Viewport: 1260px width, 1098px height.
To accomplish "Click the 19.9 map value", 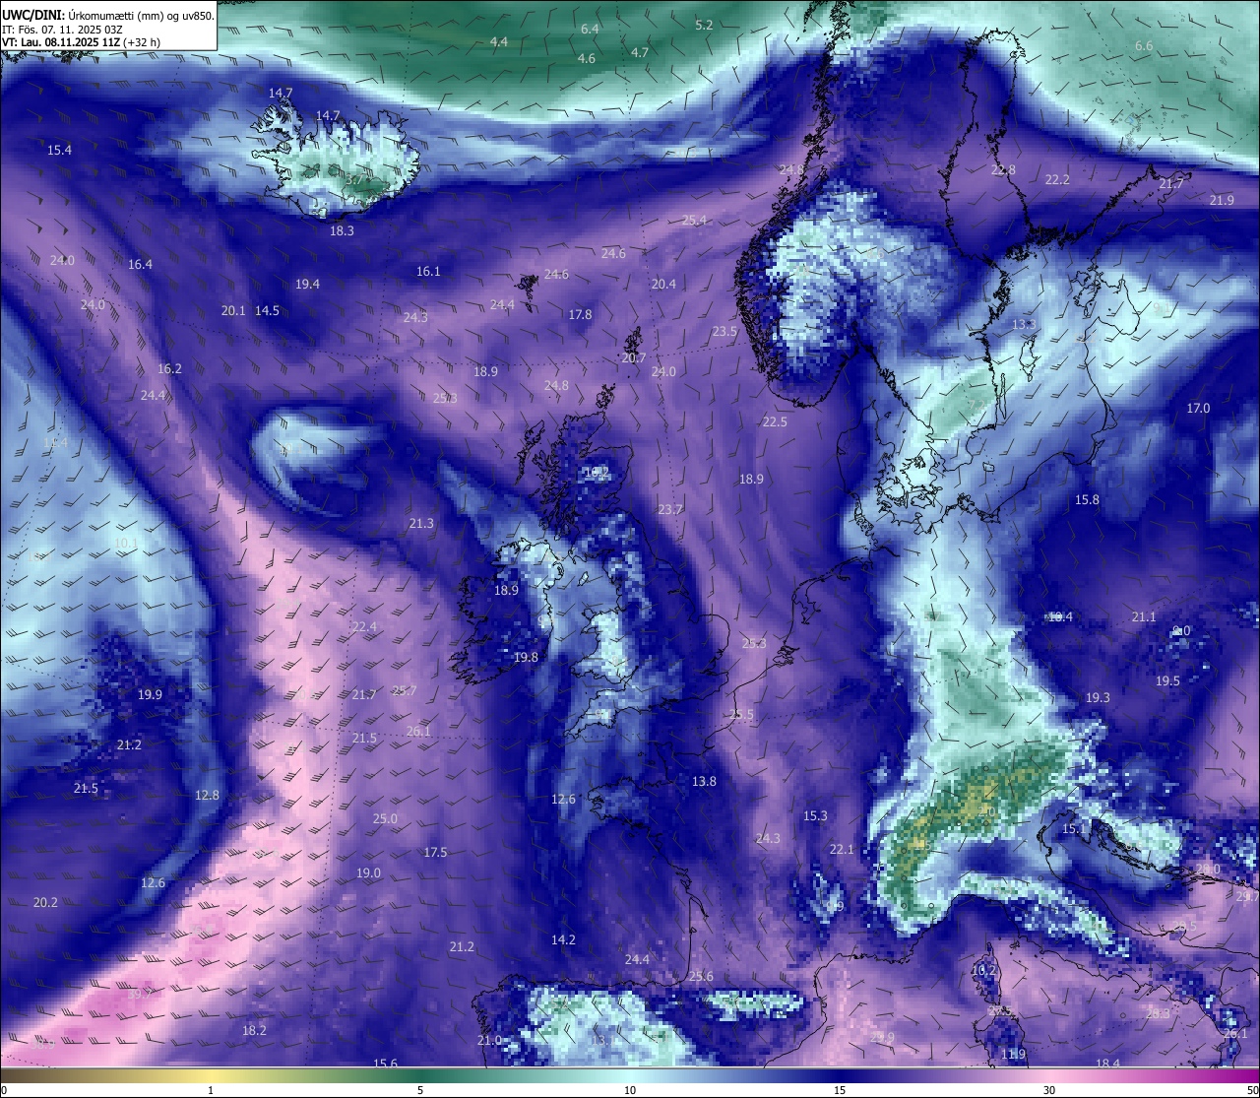I will 150,695.
